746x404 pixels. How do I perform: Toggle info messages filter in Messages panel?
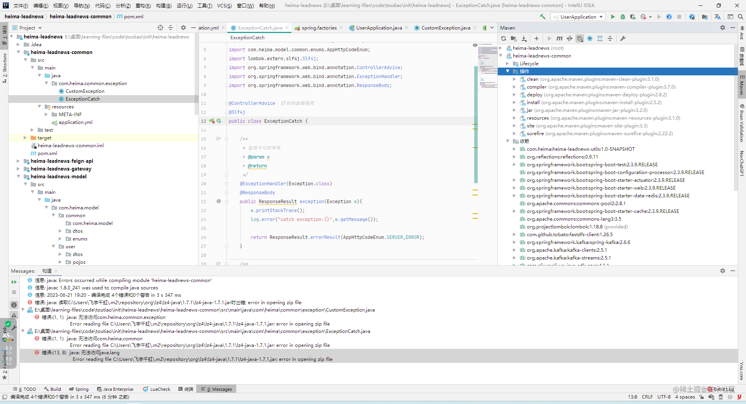pos(14,305)
